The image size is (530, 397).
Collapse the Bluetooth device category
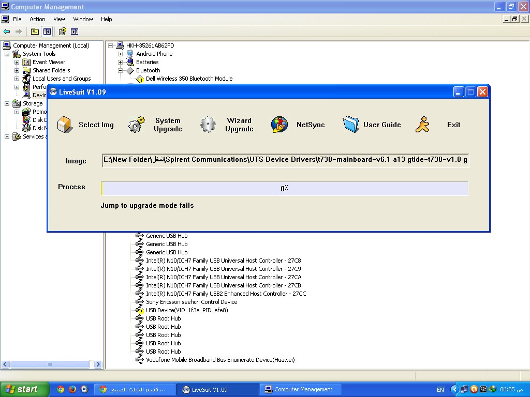pyautogui.click(x=120, y=70)
